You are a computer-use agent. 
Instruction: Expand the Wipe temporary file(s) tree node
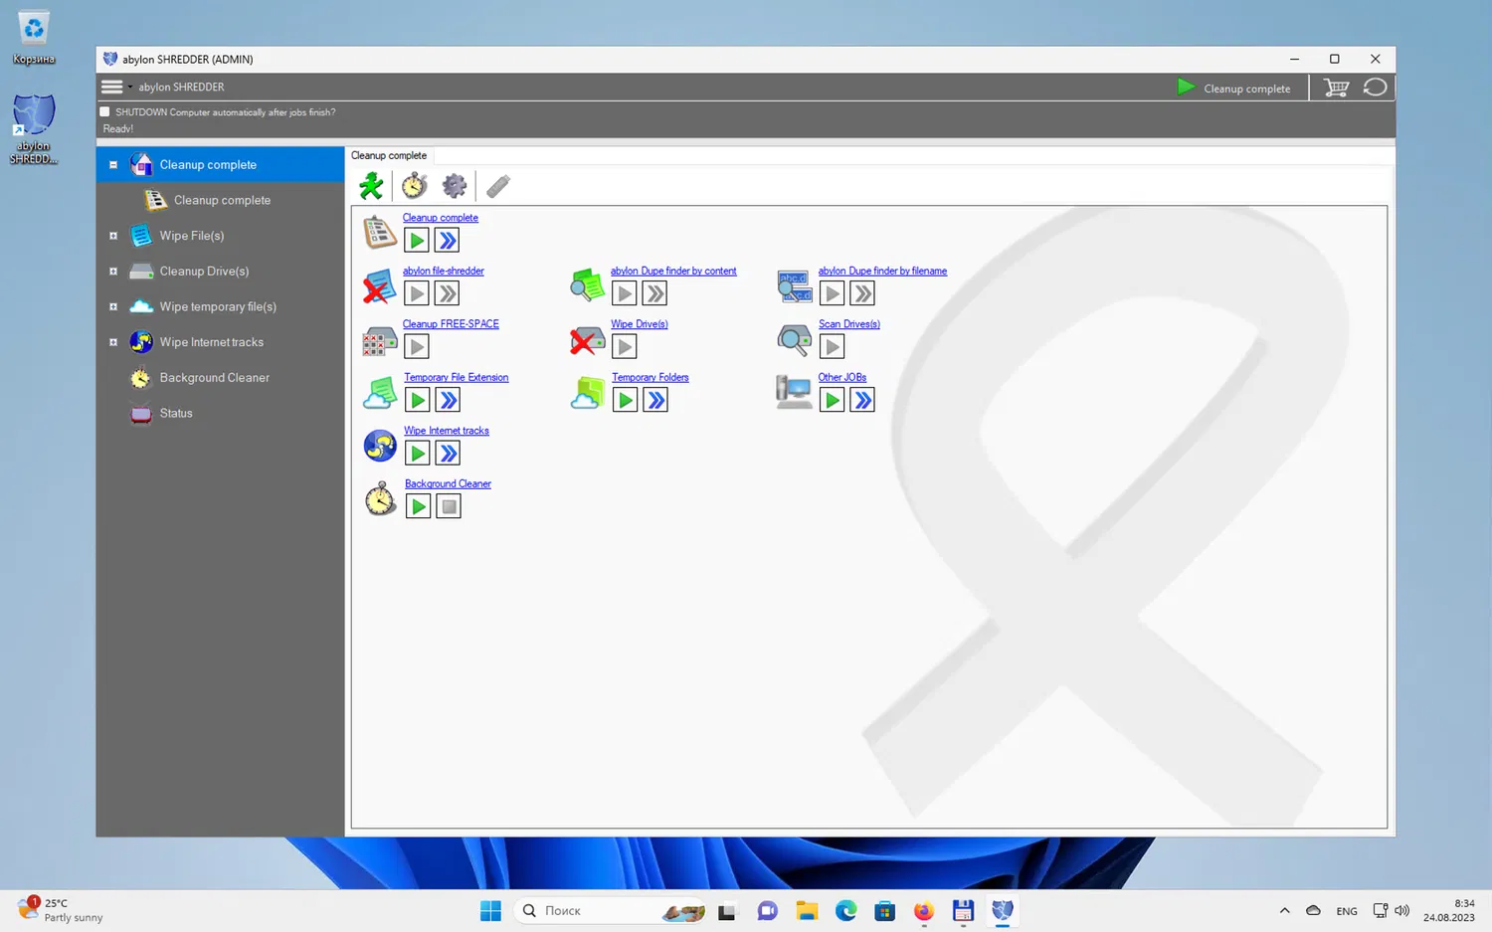(x=113, y=306)
